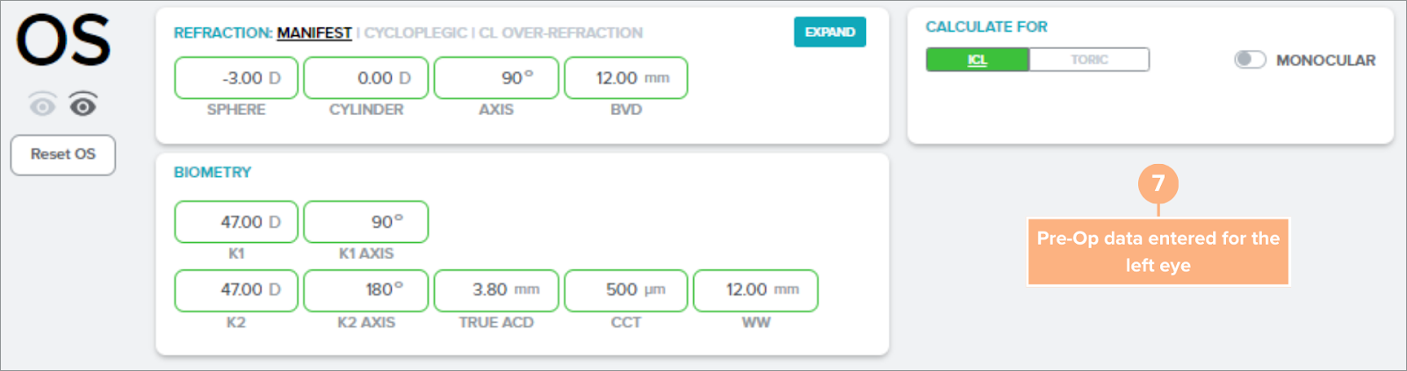Expand the refraction panel
The height and width of the screenshot is (371, 1407).
click(x=829, y=32)
